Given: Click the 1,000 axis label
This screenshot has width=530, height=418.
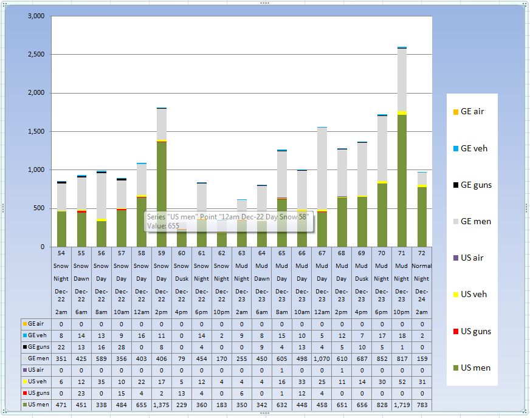Looking at the screenshot, I should [36, 170].
